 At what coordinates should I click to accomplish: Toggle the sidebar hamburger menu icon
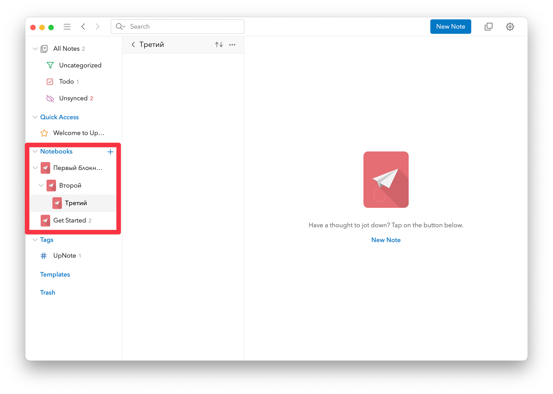coord(67,27)
